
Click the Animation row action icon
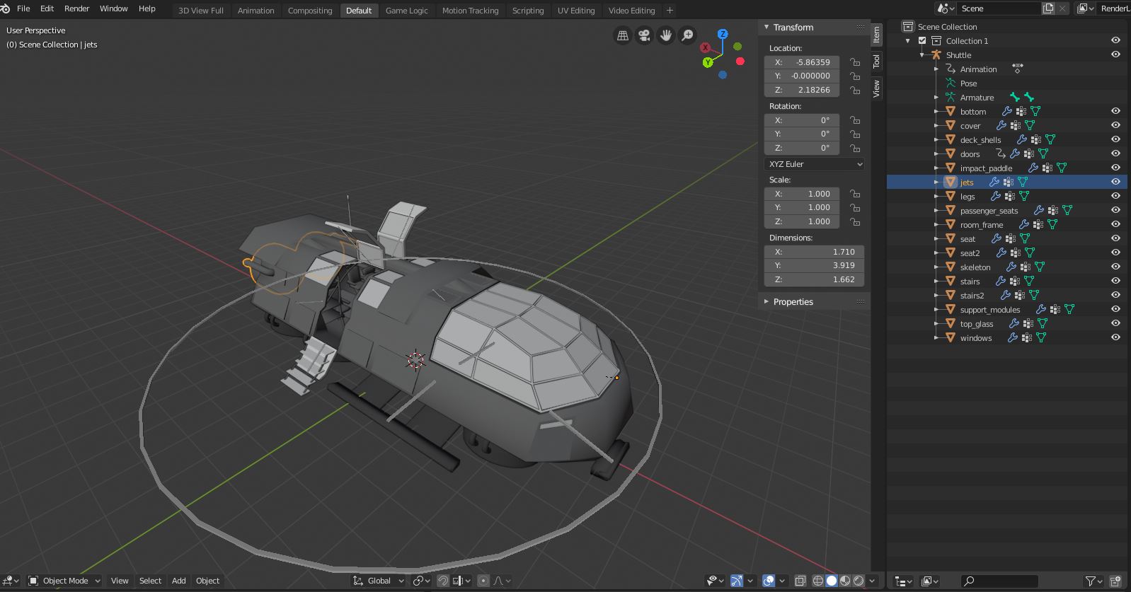coord(1018,69)
